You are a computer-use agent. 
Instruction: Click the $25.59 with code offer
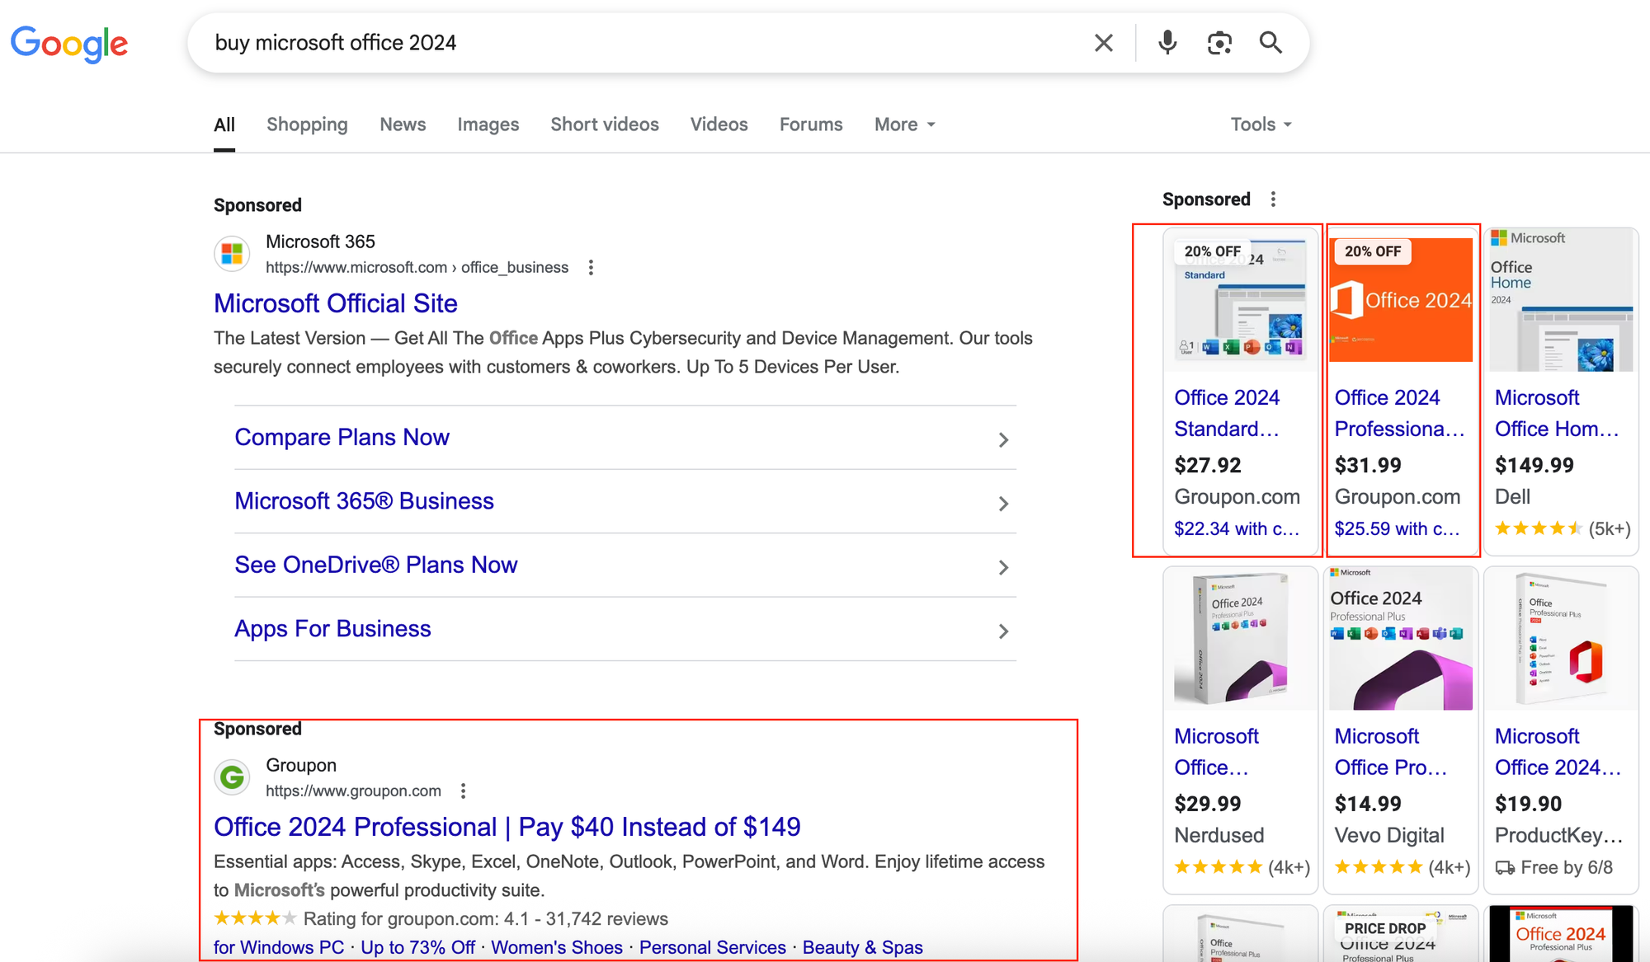point(1397,529)
